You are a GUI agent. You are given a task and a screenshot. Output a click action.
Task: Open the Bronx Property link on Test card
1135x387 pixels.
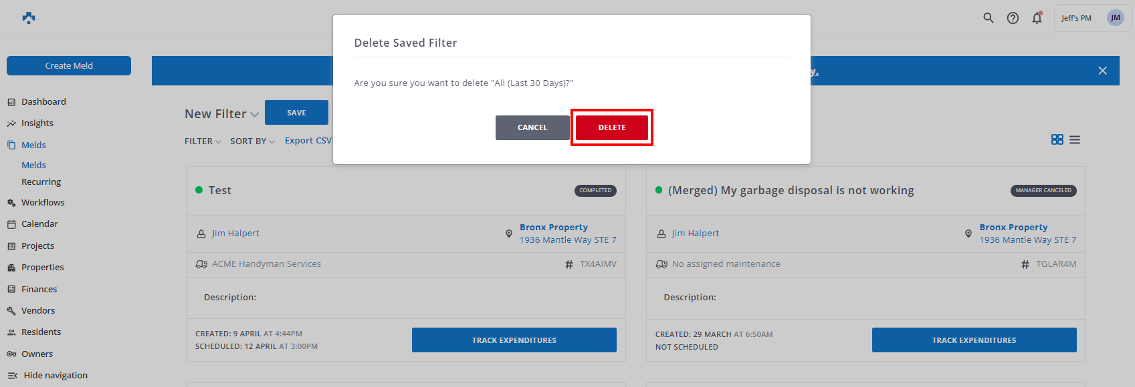pos(553,228)
